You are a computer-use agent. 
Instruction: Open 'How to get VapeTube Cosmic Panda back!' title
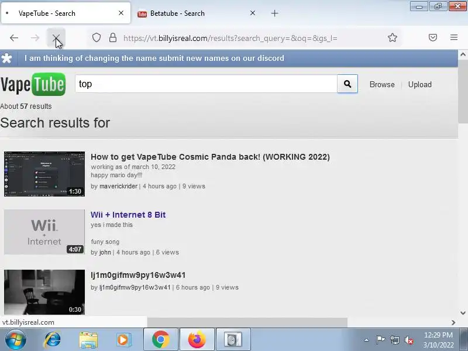click(210, 157)
